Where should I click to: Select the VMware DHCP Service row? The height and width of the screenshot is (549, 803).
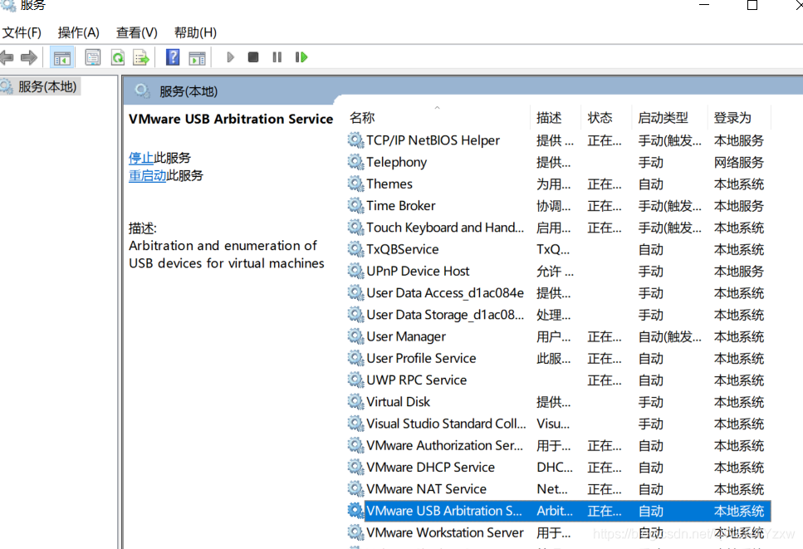558,467
